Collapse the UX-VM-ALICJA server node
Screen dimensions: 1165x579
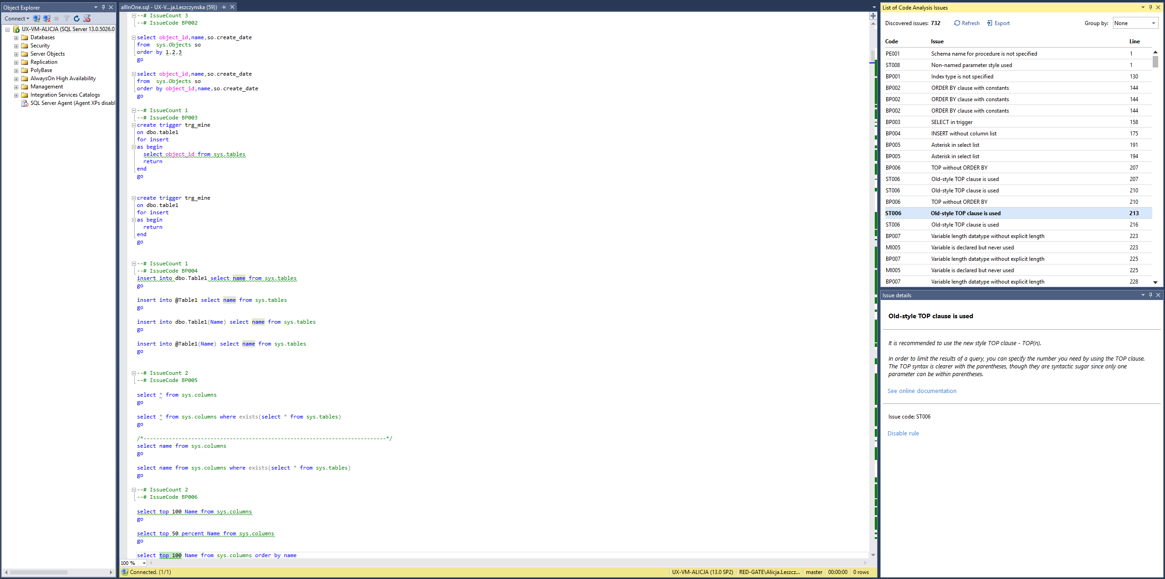8,30
